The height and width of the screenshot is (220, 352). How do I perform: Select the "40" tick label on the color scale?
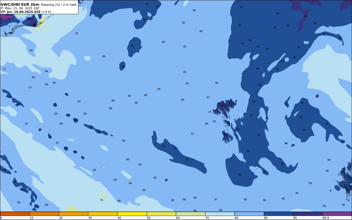click(x=119, y=218)
